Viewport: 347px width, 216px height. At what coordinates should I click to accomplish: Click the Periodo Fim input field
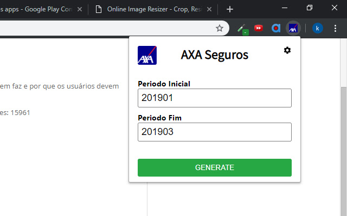tap(215, 132)
